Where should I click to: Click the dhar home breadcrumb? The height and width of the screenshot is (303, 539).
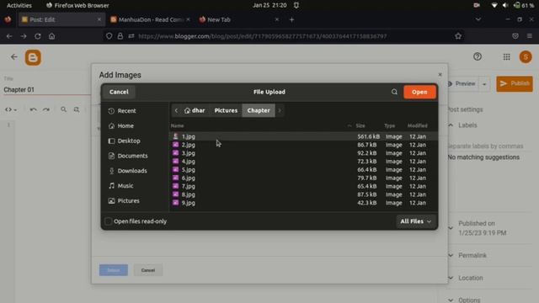click(195, 110)
